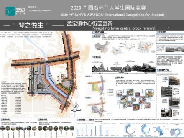Viewport: 184px width, 138px height.
Task: Click the first blue donut chart
Action: coord(130,129)
